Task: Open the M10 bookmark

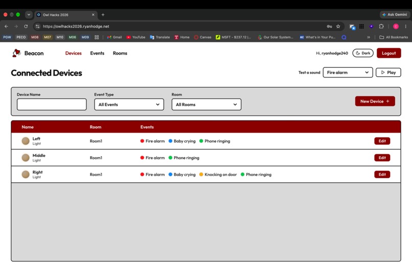Action: click(60, 37)
